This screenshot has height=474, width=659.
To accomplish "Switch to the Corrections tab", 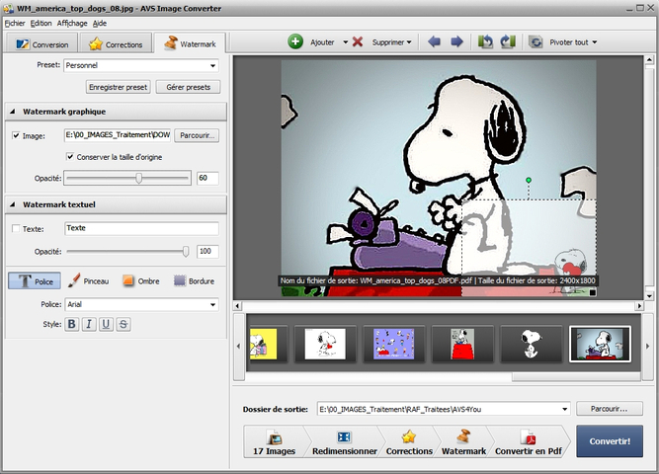I will (x=117, y=44).
